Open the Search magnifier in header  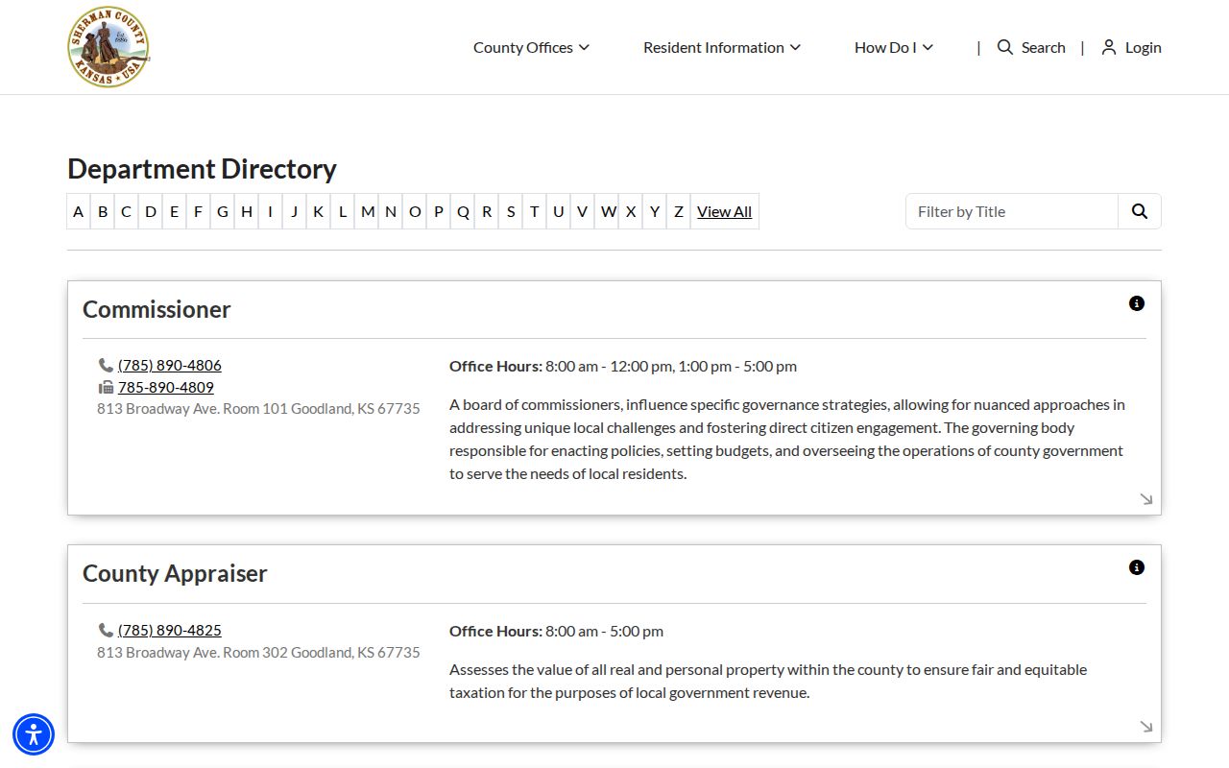(x=1005, y=47)
